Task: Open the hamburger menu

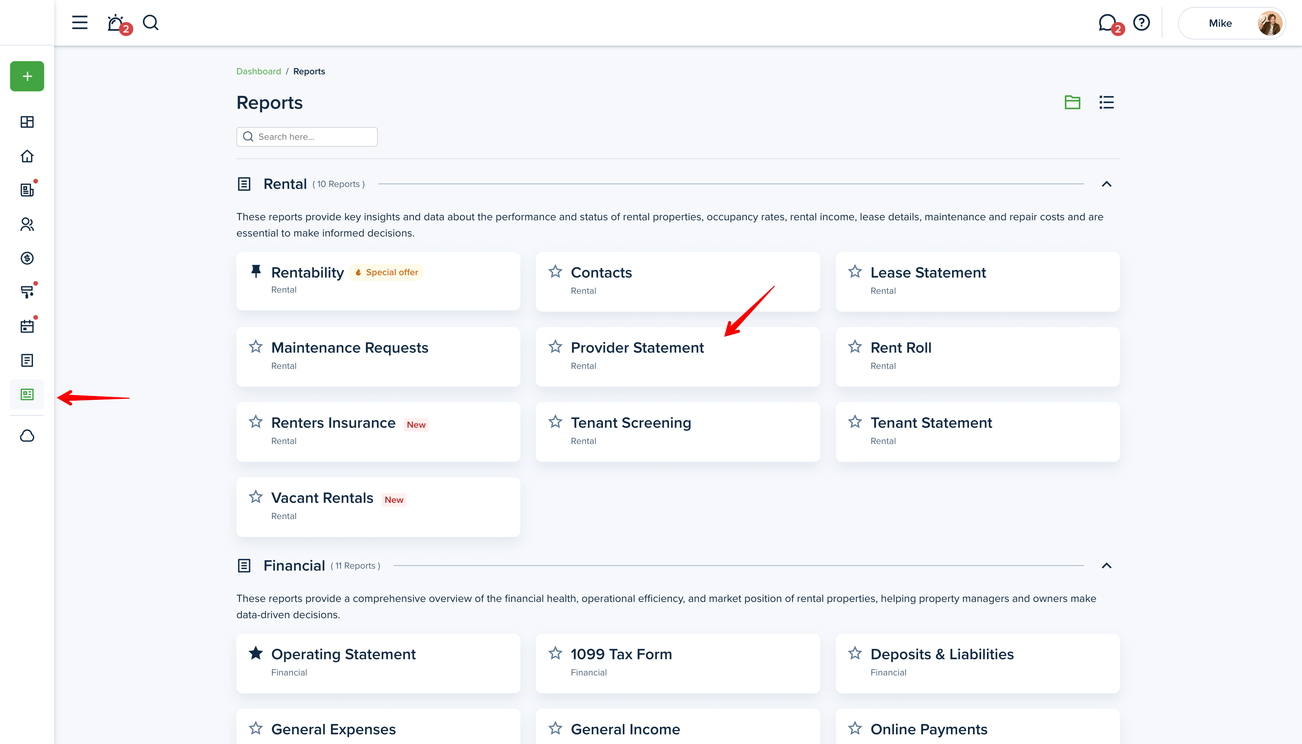Action: [80, 22]
